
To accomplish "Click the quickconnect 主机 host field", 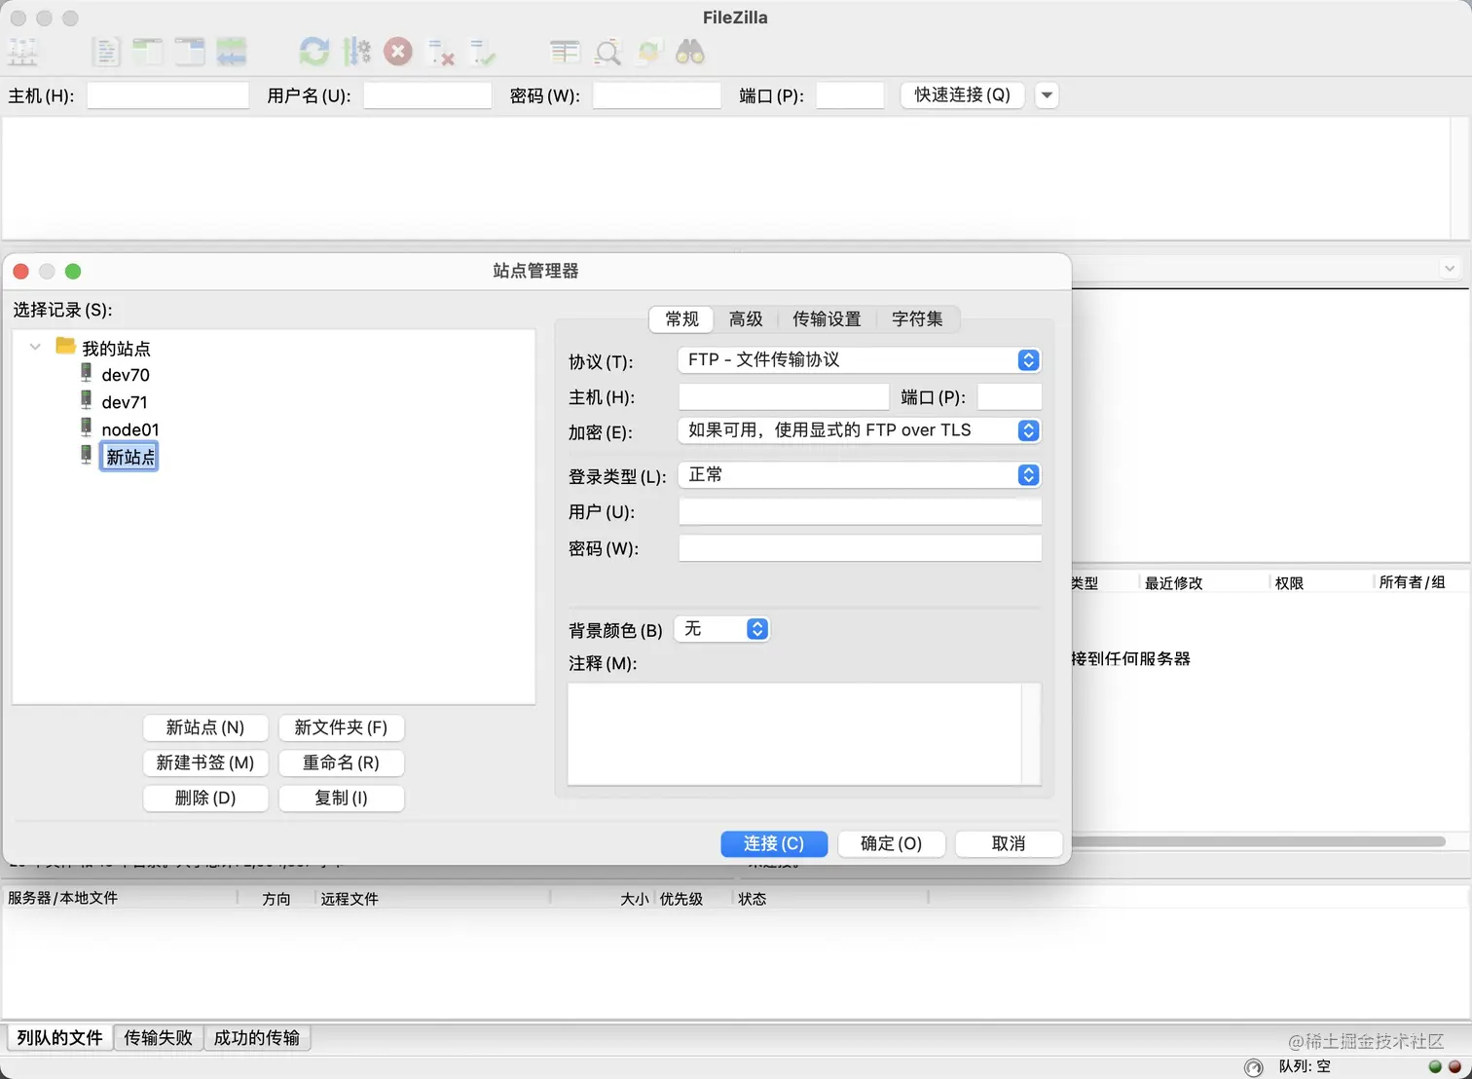I will pos(167,95).
